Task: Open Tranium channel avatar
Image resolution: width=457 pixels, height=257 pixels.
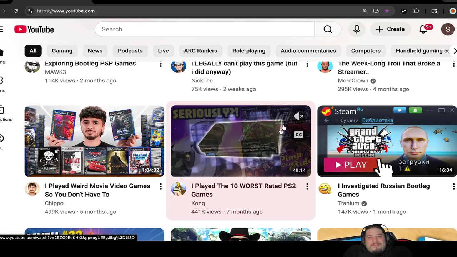Action: coord(325,188)
